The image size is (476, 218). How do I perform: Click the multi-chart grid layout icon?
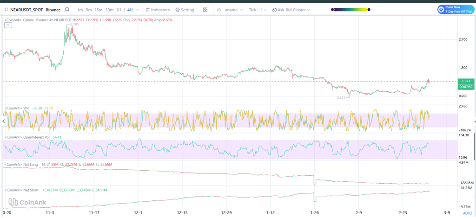pyautogui.click(x=205, y=9)
